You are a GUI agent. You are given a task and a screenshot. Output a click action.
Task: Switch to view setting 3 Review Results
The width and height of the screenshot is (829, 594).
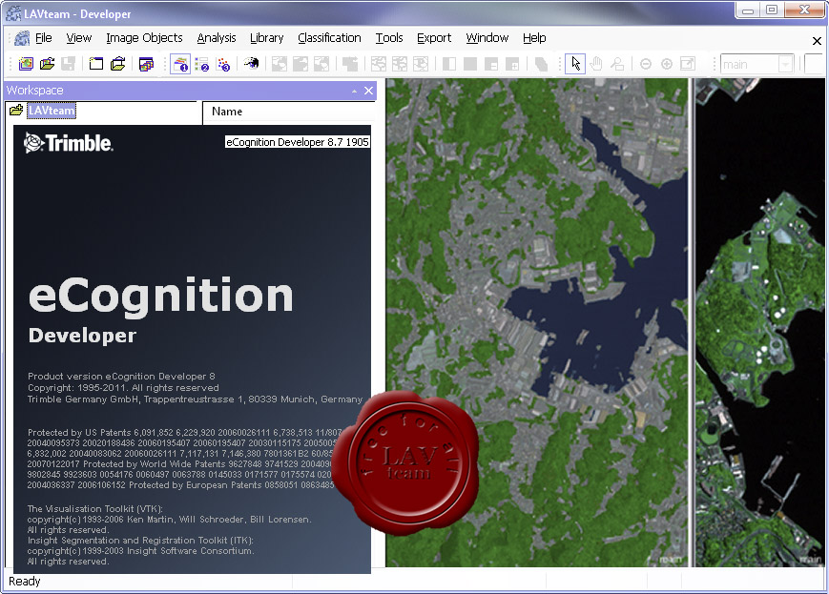(x=223, y=65)
